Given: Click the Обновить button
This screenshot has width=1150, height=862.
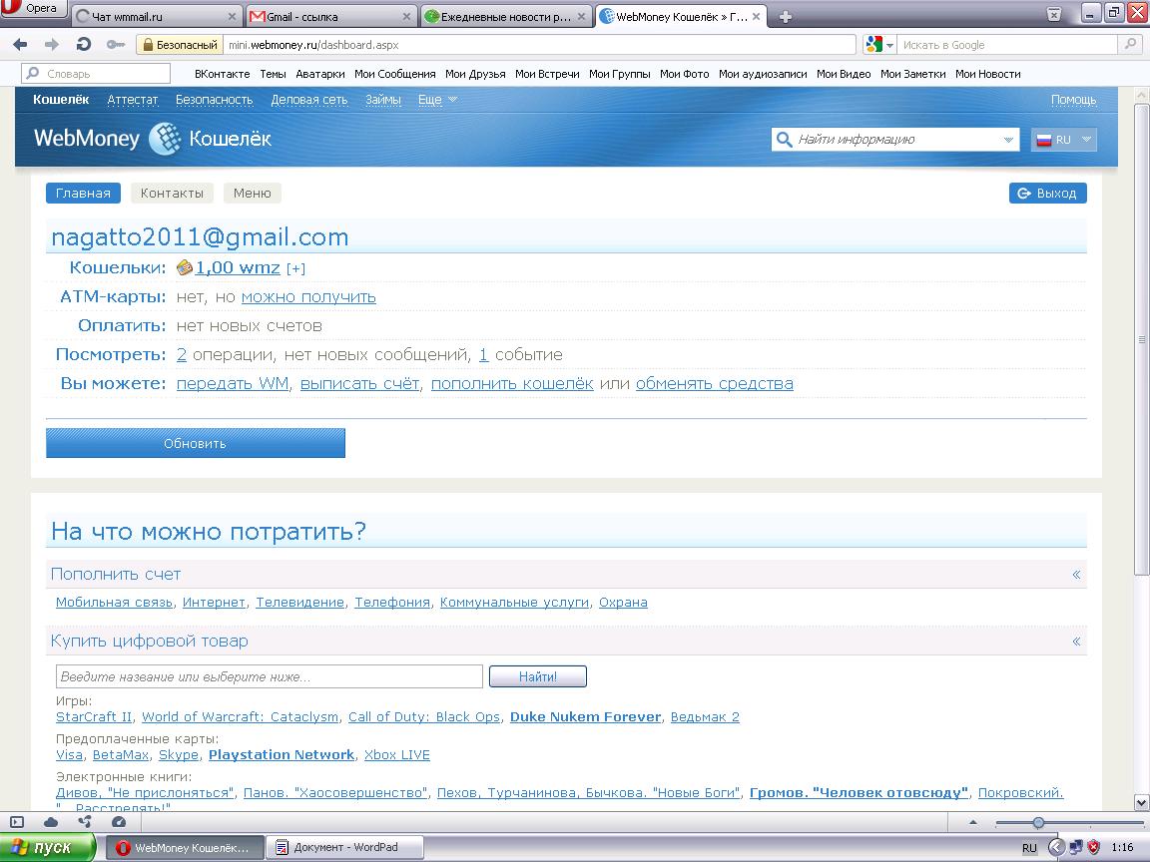Looking at the screenshot, I should [x=195, y=443].
